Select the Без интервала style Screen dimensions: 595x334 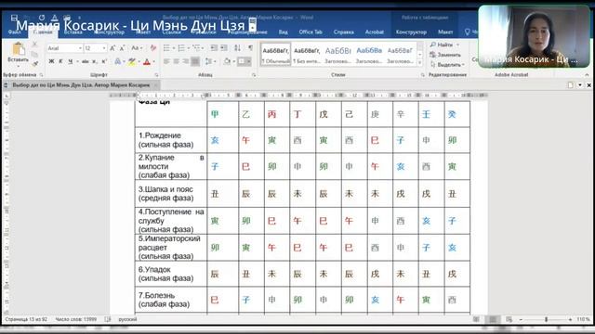307,54
